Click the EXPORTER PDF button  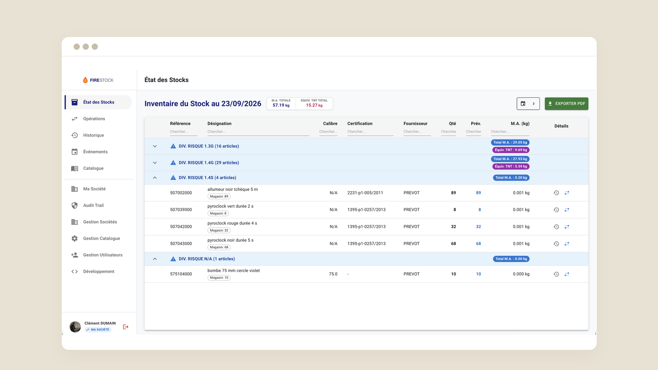566,104
